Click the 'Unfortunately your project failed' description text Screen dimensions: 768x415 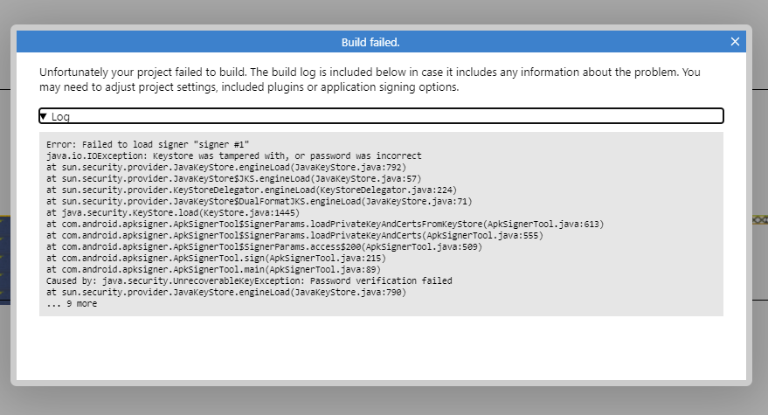pyautogui.click(x=370, y=80)
